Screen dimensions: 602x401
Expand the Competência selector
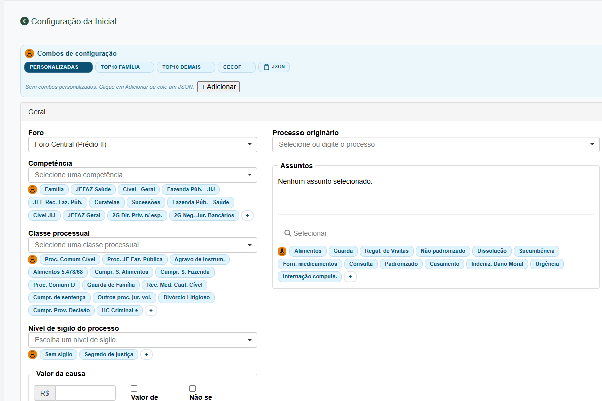pos(143,175)
